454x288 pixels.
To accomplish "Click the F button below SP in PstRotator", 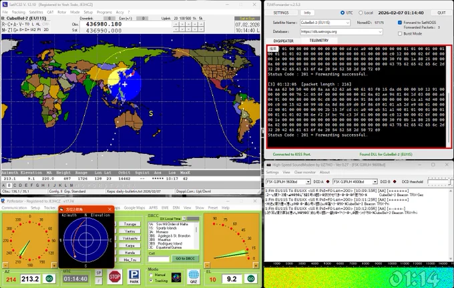I will [x=98, y=280].
